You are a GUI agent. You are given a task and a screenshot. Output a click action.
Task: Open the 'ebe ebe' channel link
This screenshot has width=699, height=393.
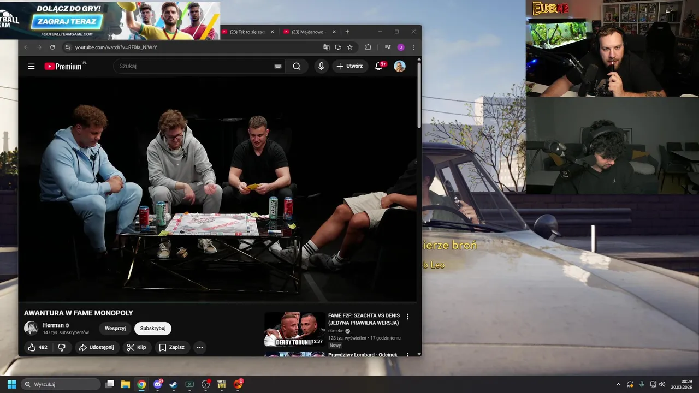336,331
